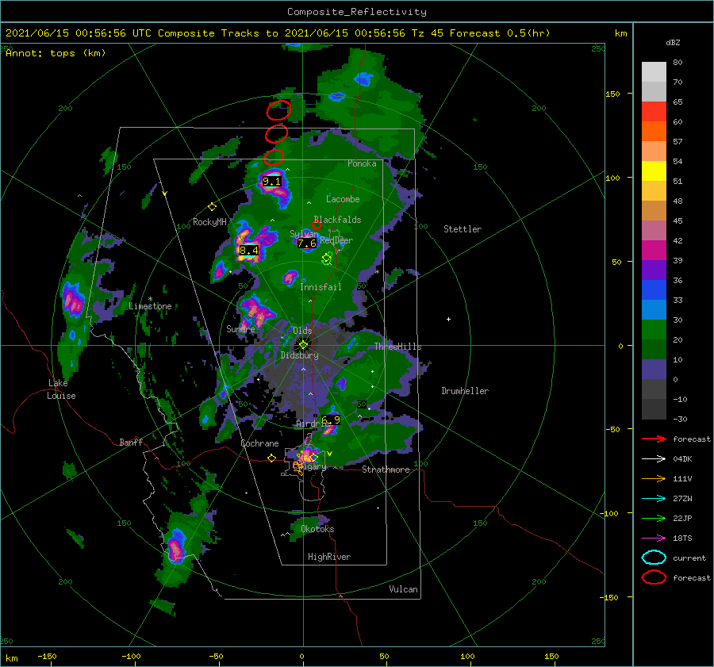
Task: Select the topmost red forecast ellipse
Action: click(278, 110)
